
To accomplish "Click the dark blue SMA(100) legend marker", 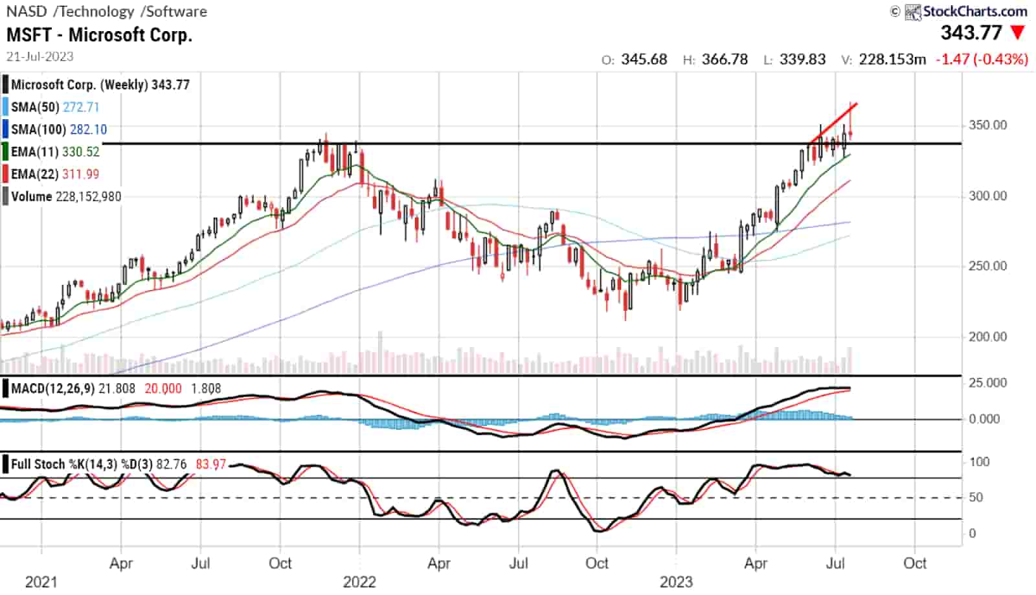I will click(x=5, y=129).
